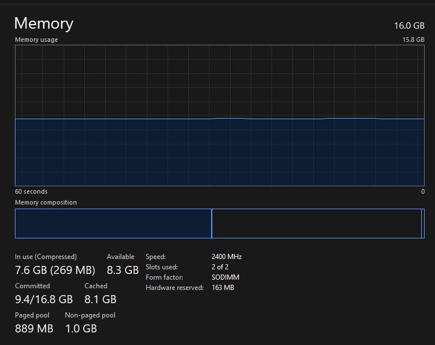435x345 pixels.
Task: Click the 2 of 2 slots value
Action: (220, 267)
